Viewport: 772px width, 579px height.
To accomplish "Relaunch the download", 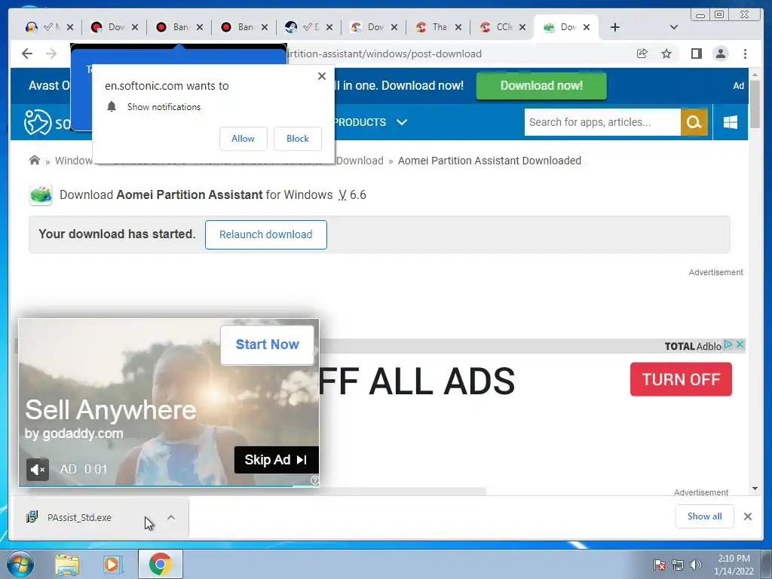I will (x=266, y=235).
